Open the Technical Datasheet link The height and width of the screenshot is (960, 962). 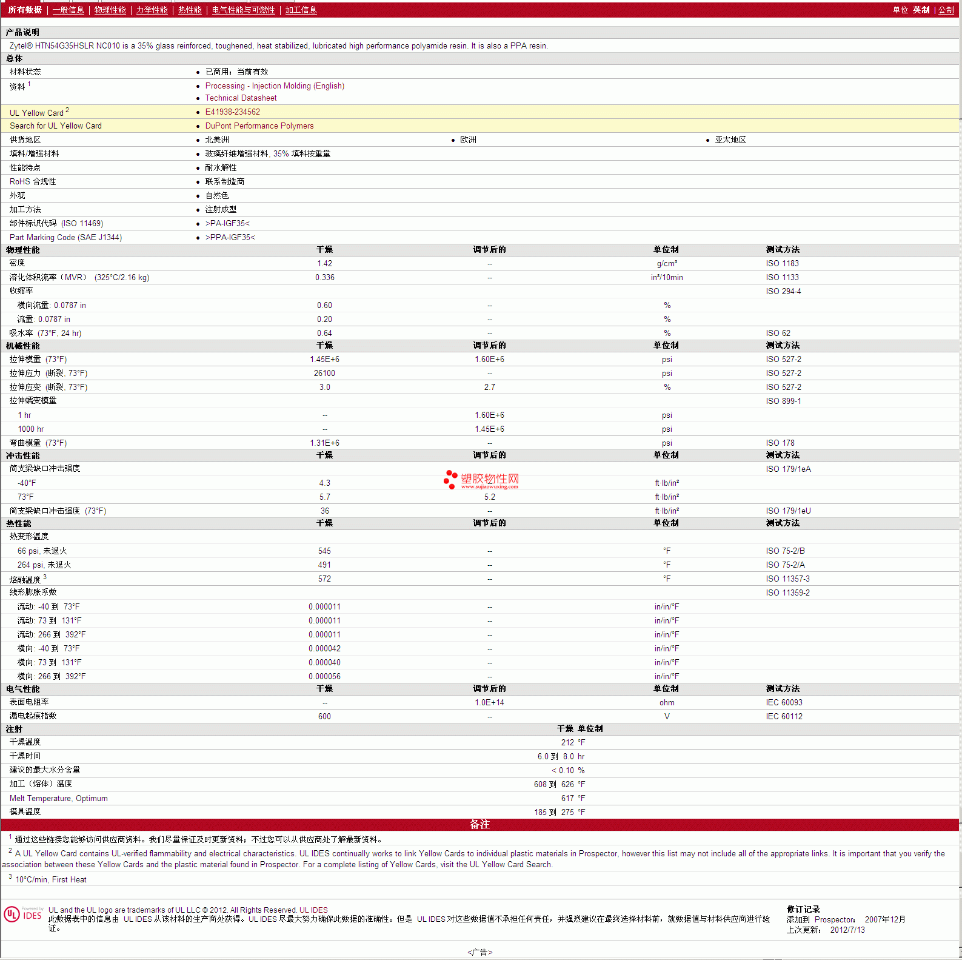(241, 98)
